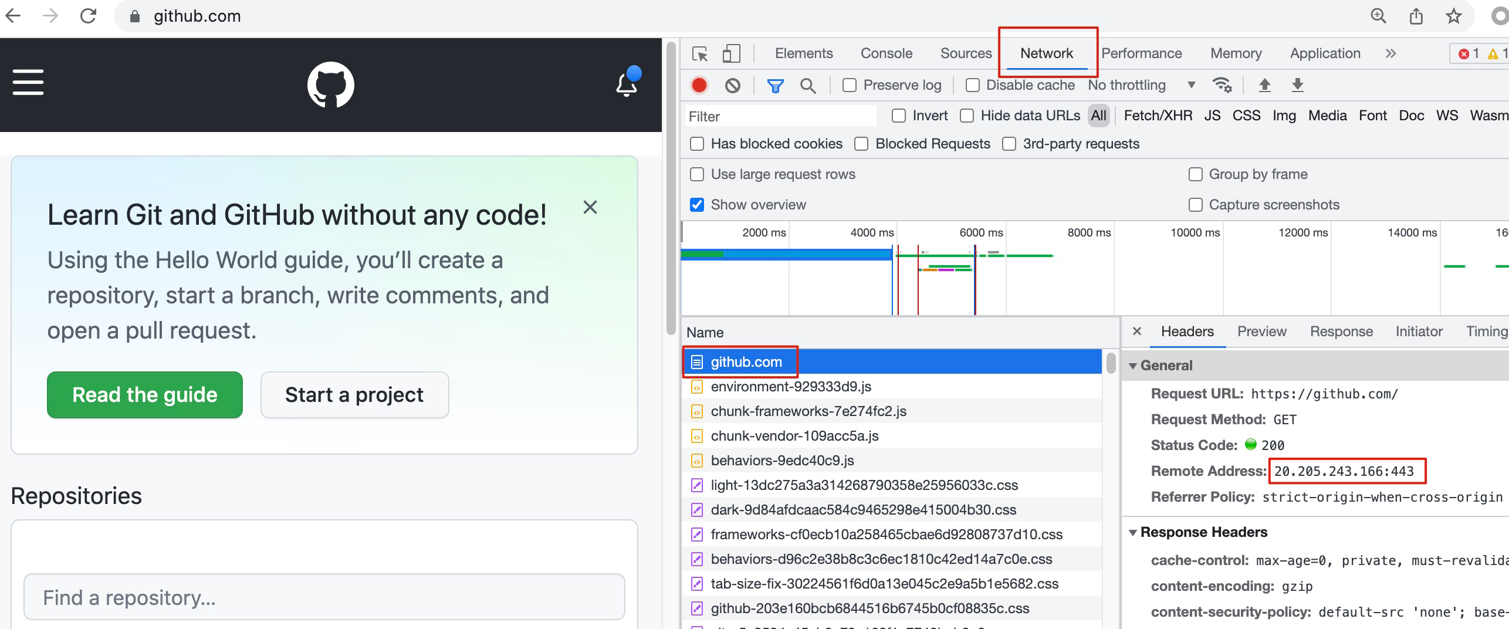Check the Disable cache option
The width and height of the screenshot is (1509, 629).
coord(973,86)
